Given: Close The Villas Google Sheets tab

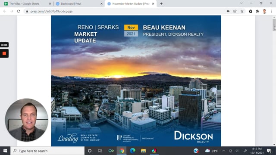Looking at the screenshot, I should (x=50, y=4).
